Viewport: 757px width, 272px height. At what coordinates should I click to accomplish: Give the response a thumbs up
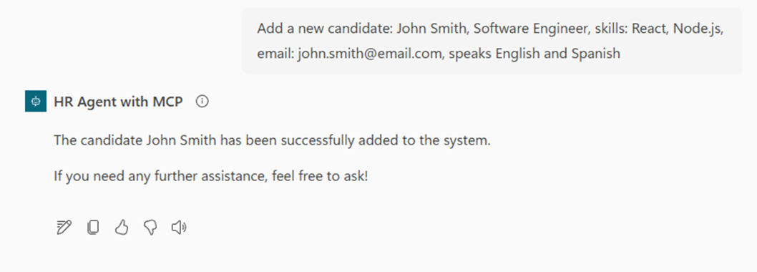121,227
